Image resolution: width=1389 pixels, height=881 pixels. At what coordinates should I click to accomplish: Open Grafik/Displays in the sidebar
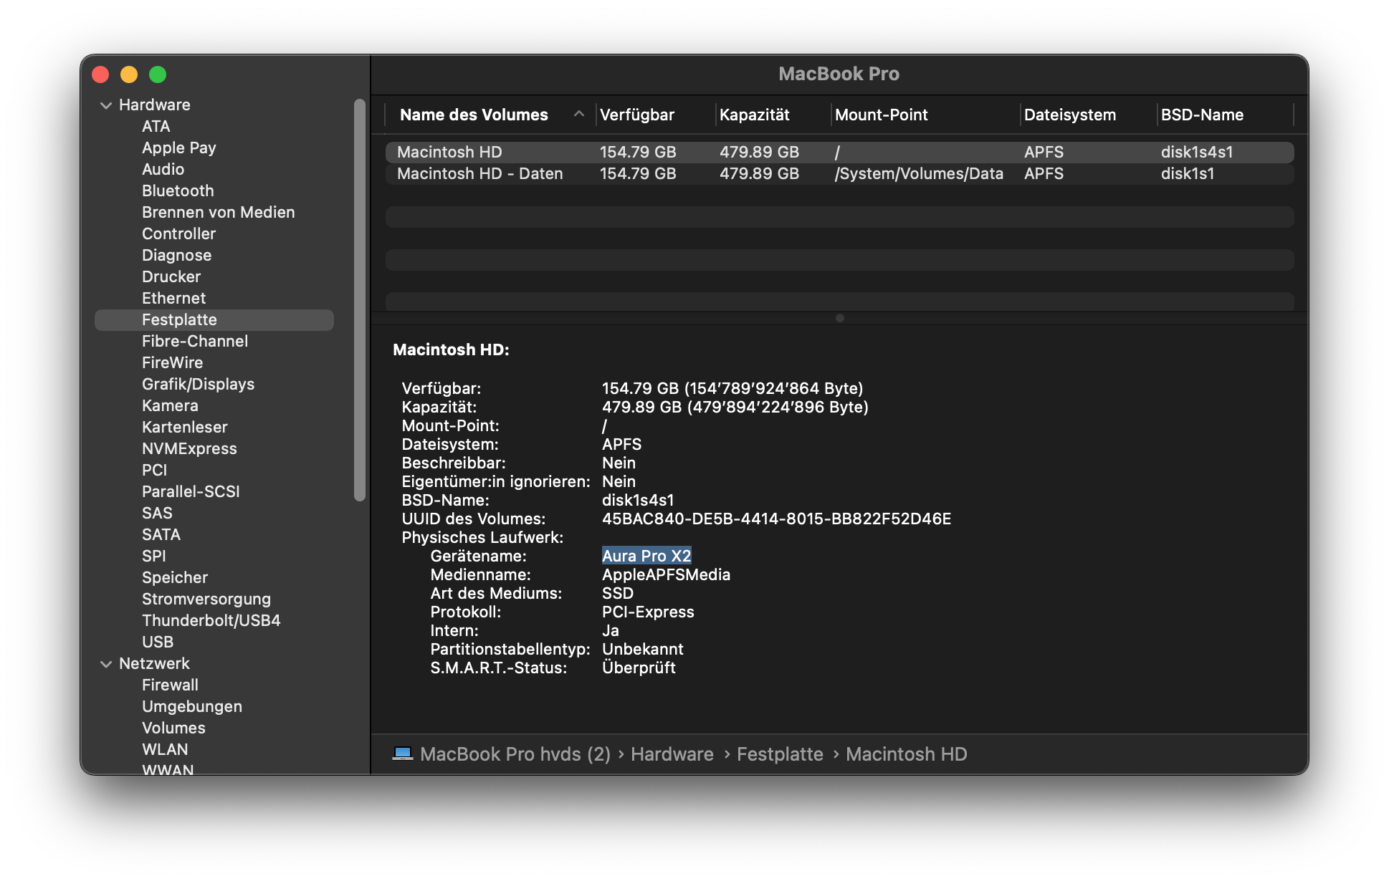[x=198, y=384]
